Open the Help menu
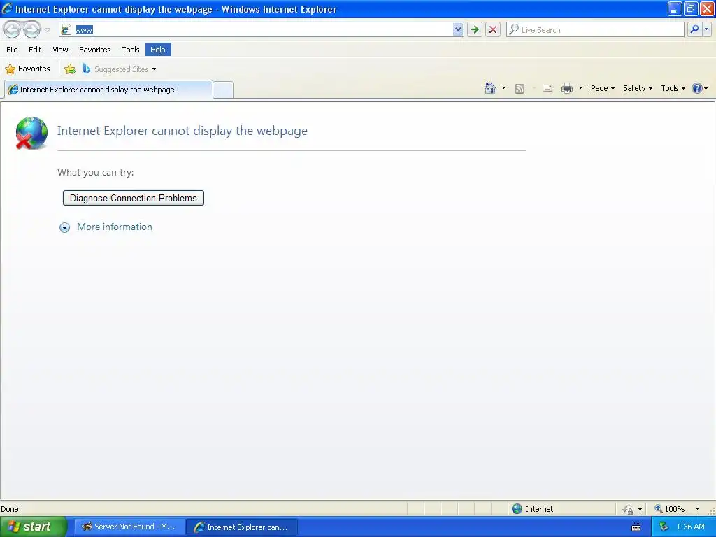Screen dimensions: 716x537 tap(158, 50)
